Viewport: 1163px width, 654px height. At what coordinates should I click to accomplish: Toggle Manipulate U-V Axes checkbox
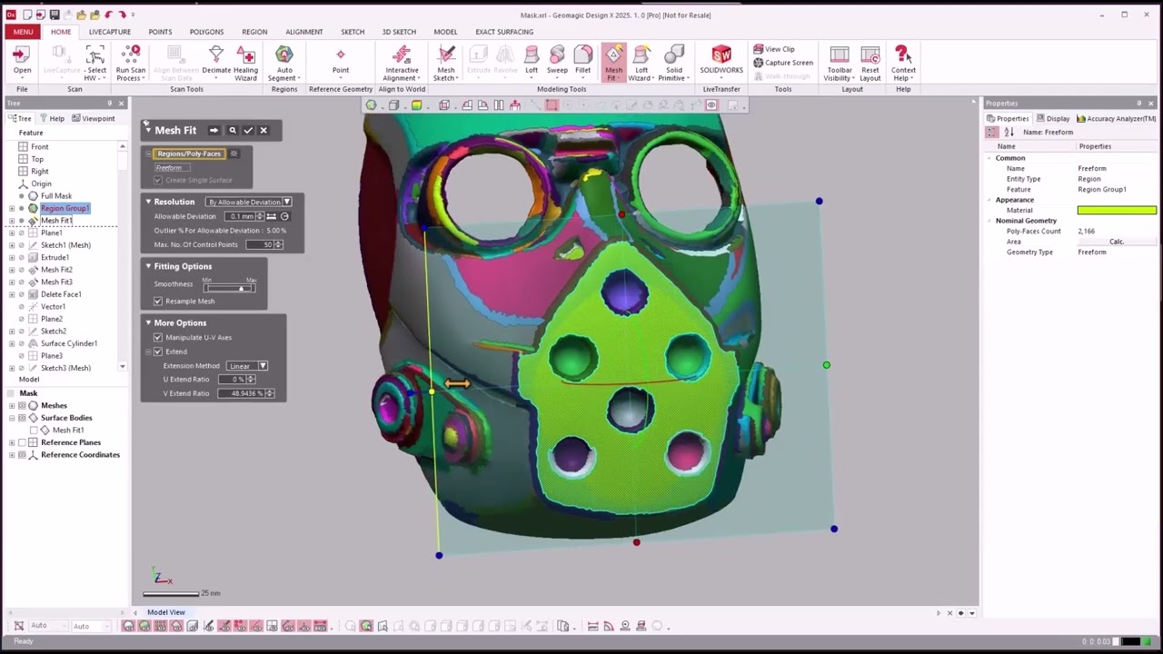tap(158, 337)
